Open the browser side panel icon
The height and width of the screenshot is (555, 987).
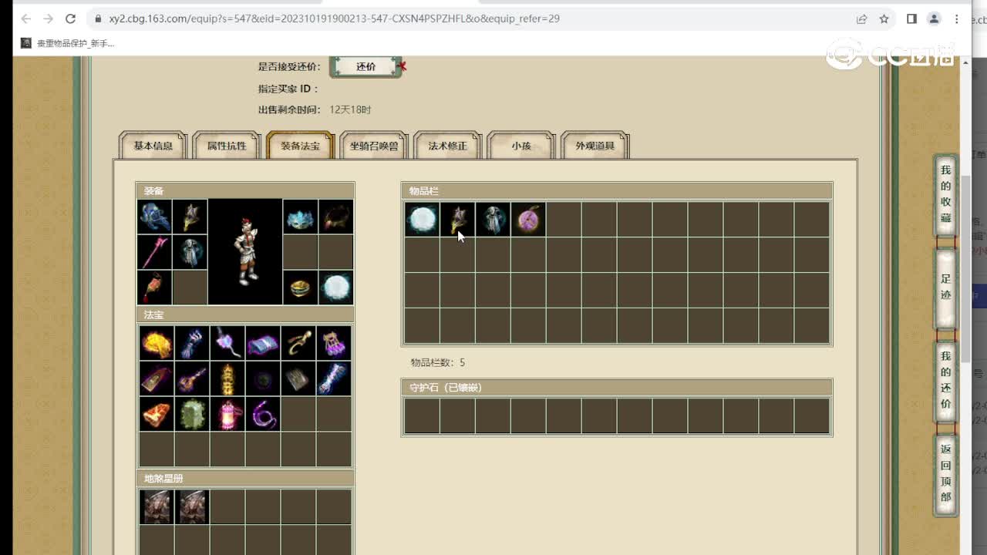911,18
